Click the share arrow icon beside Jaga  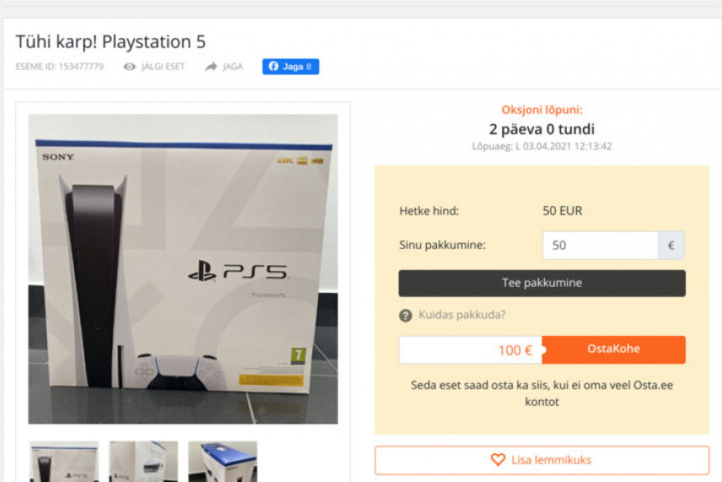(x=211, y=67)
